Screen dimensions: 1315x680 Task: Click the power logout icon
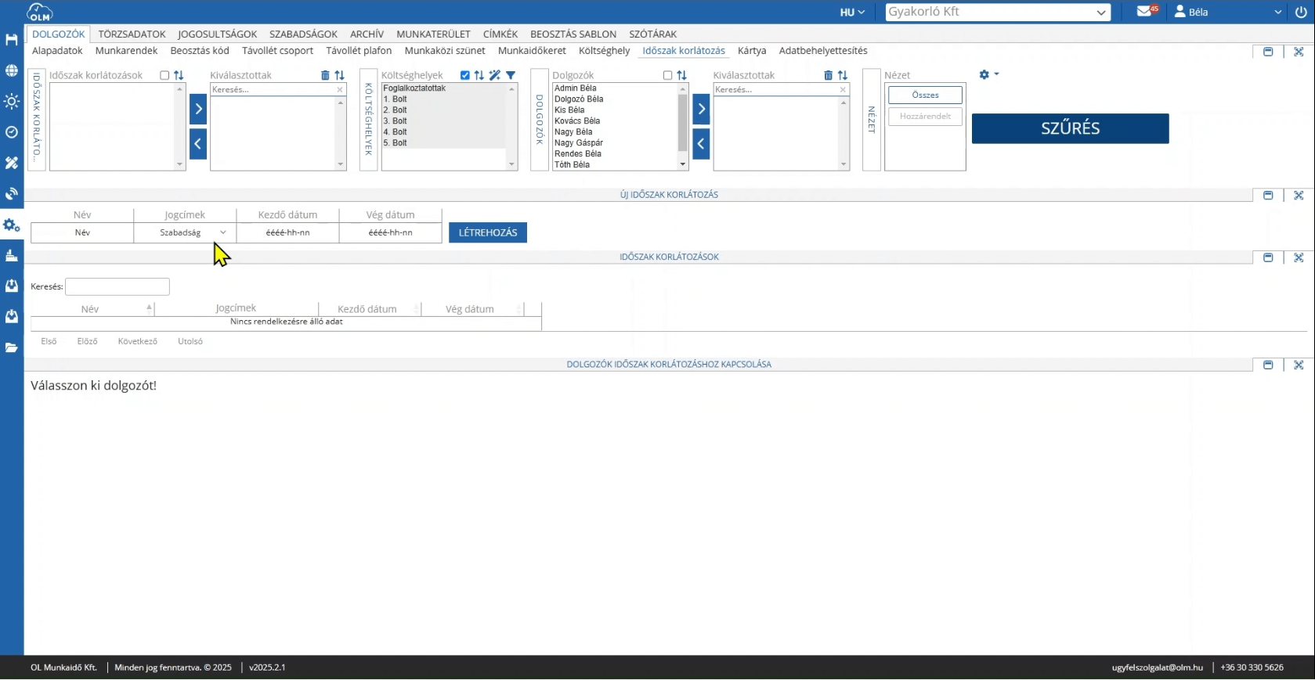1301,12
